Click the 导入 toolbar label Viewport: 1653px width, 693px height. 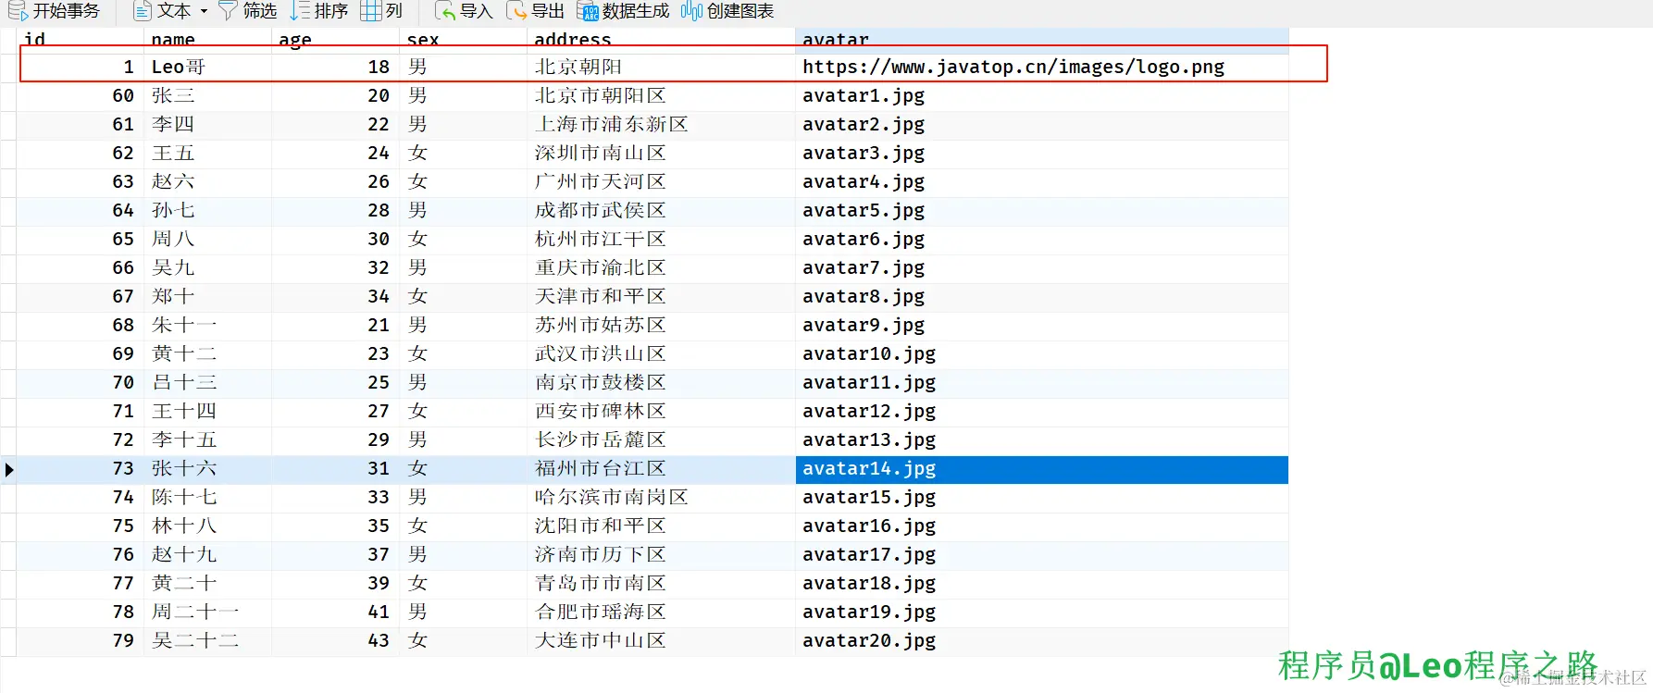477,11
